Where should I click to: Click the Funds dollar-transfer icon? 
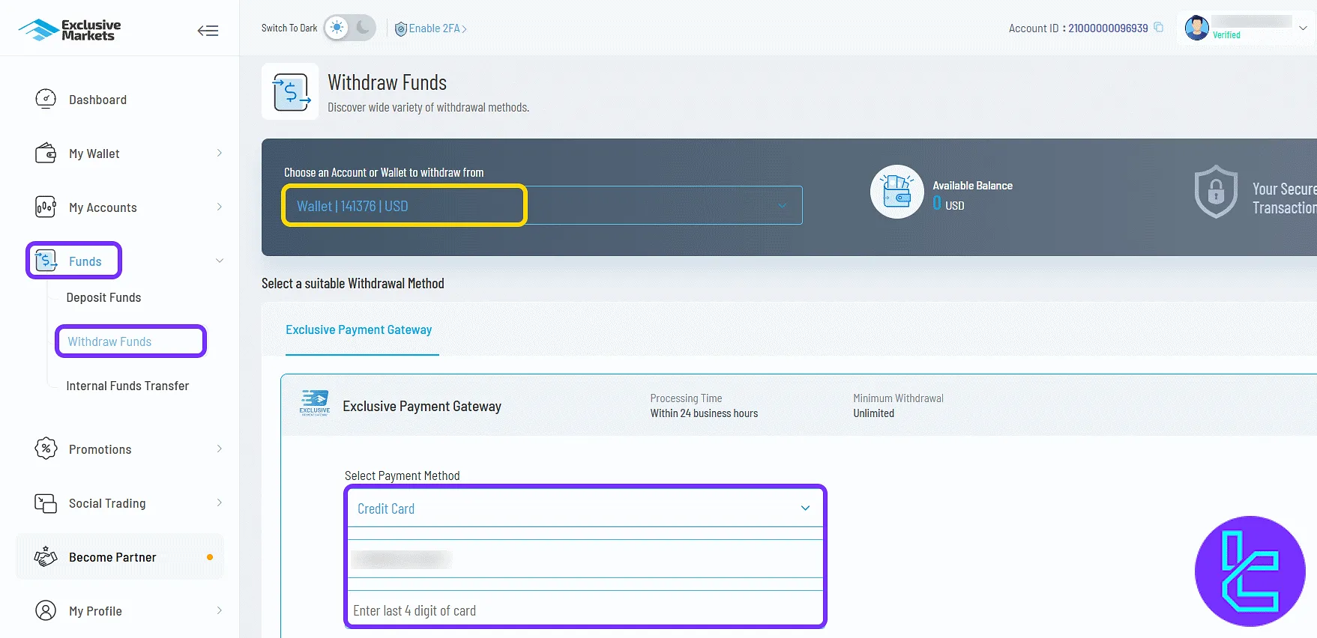point(46,261)
